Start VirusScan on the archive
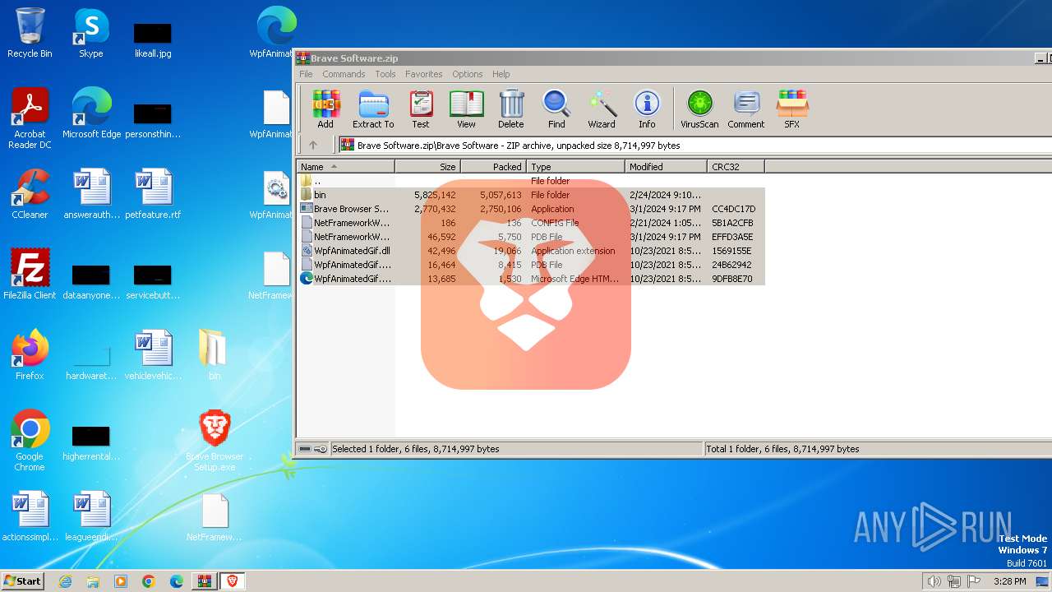 click(x=699, y=109)
